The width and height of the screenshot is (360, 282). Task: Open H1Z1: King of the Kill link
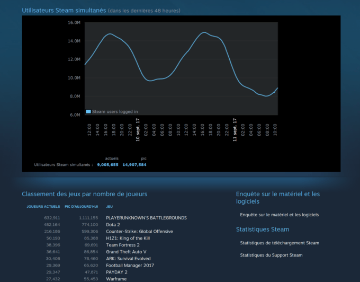tap(128, 238)
